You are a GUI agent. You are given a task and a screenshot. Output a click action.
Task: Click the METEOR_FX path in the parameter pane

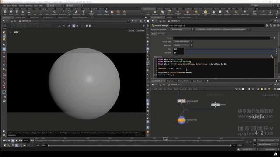pyautogui.click(x=175, y=21)
